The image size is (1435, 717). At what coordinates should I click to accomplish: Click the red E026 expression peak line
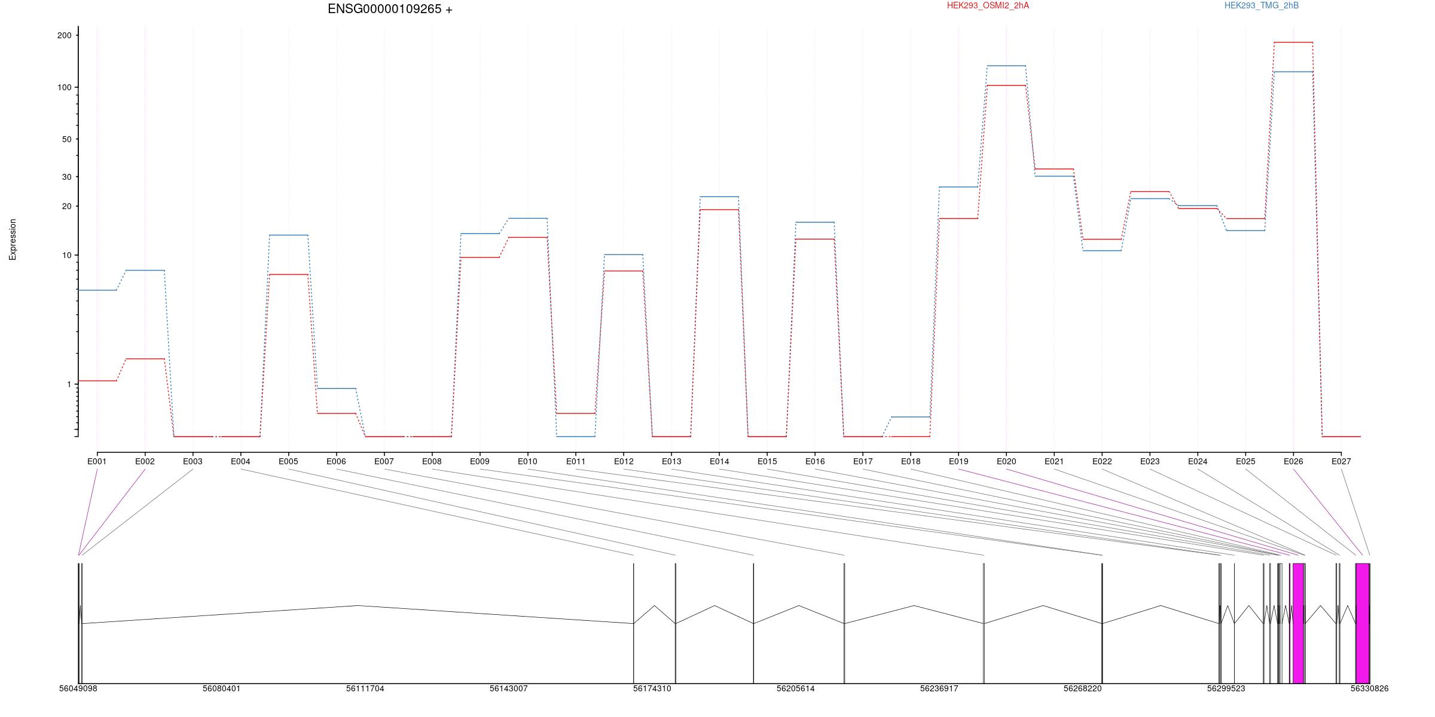(x=1293, y=42)
